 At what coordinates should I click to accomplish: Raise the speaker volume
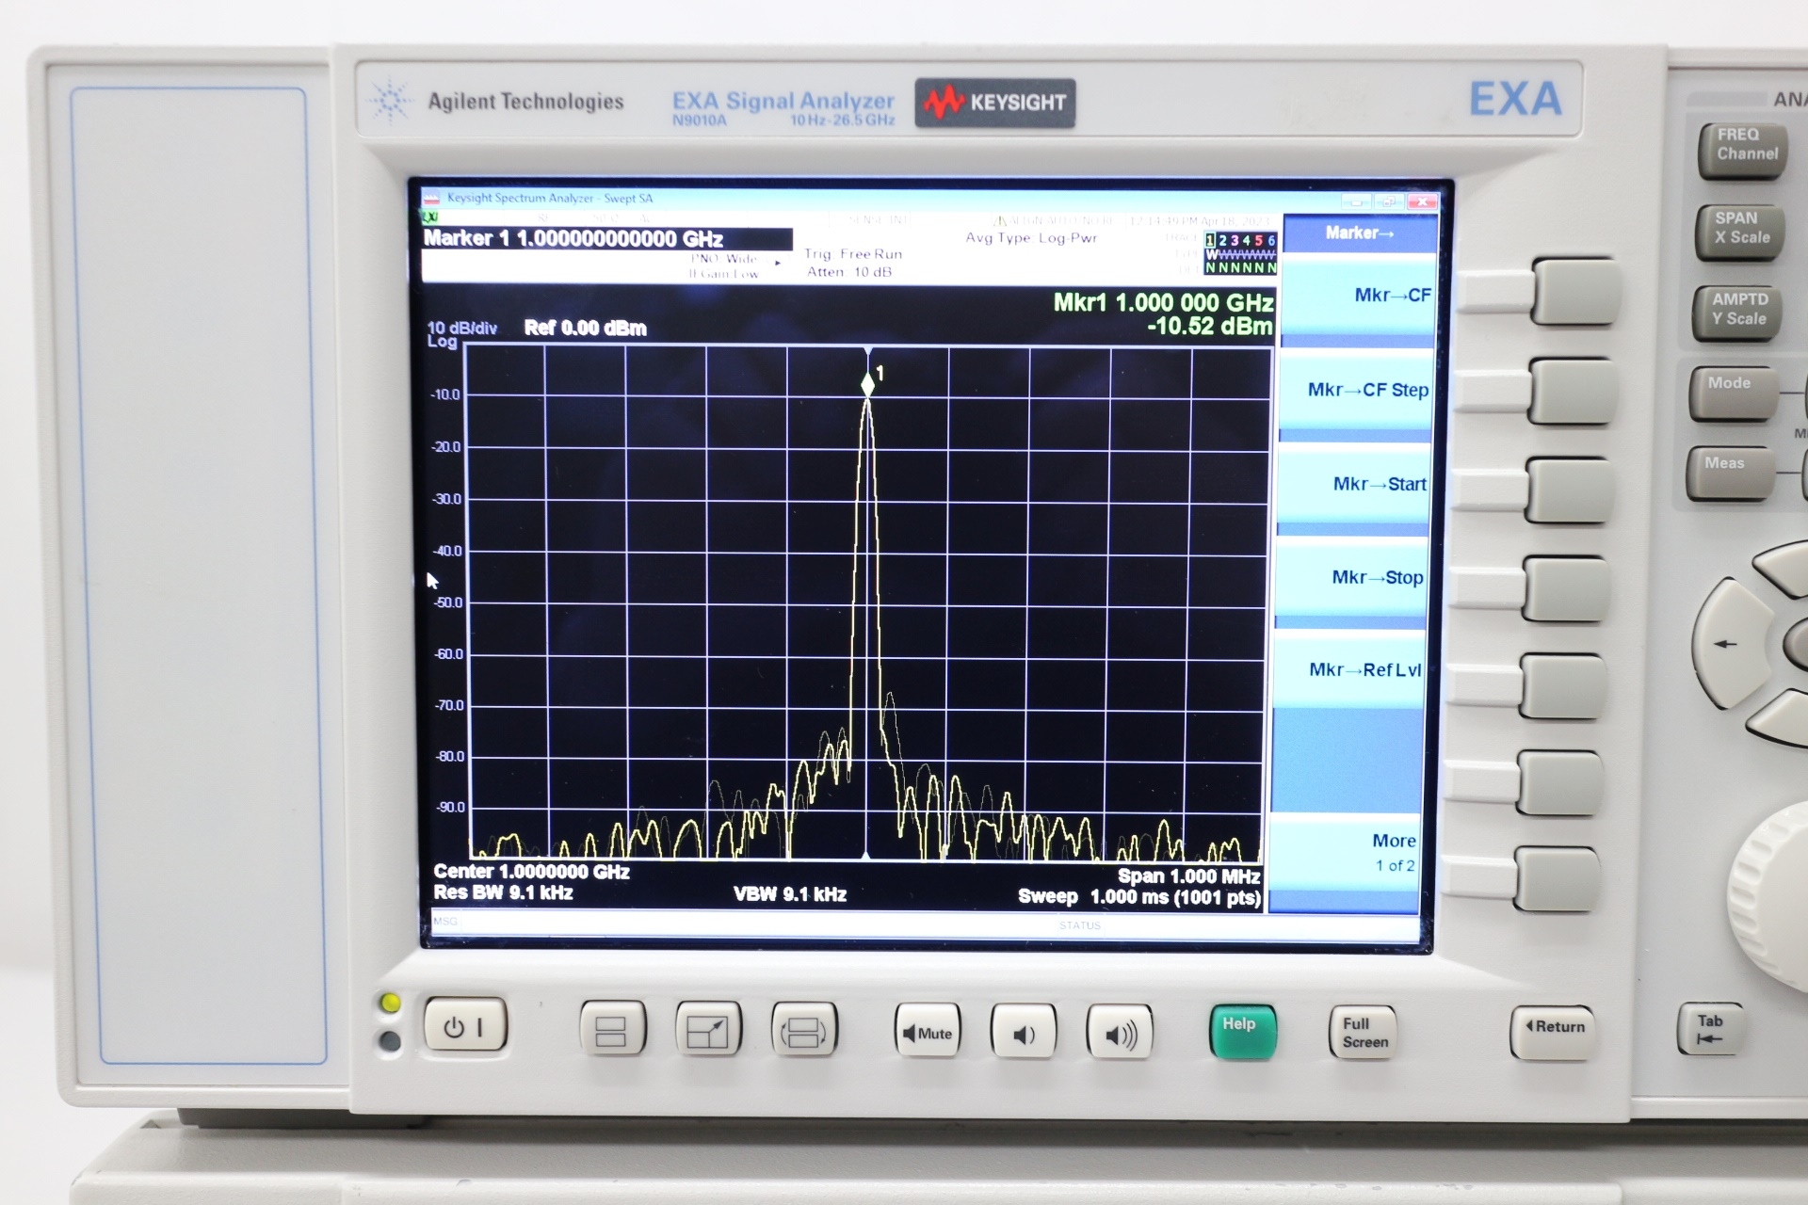[1120, 1034]
